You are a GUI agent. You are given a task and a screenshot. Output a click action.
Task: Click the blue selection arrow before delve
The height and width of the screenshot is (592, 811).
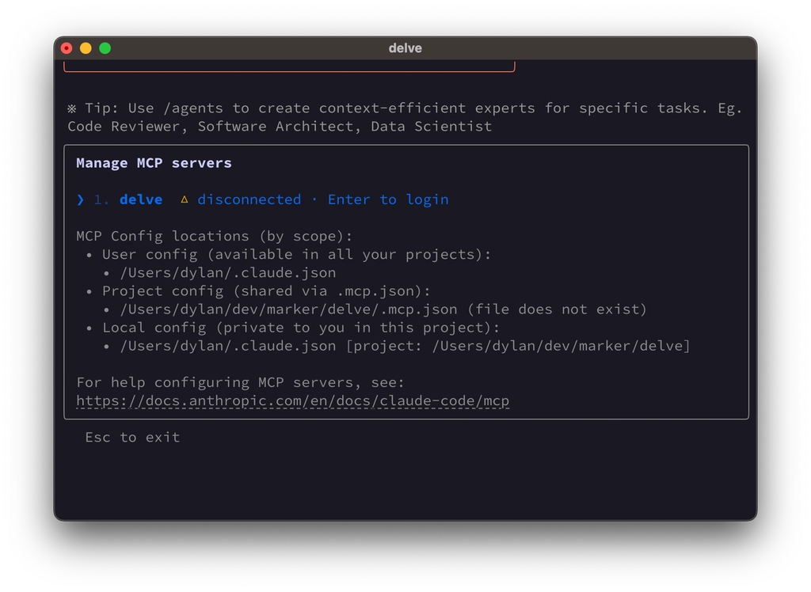pyautogui.click(x=80, y=199)
